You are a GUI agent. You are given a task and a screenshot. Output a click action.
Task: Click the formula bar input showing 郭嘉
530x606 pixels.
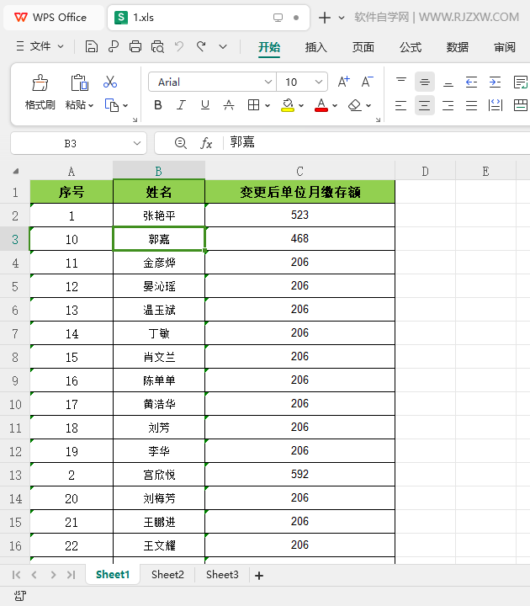379,142
